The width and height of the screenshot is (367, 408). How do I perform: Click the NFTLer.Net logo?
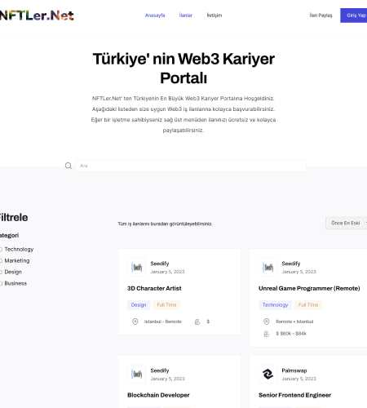pos(37,16)
